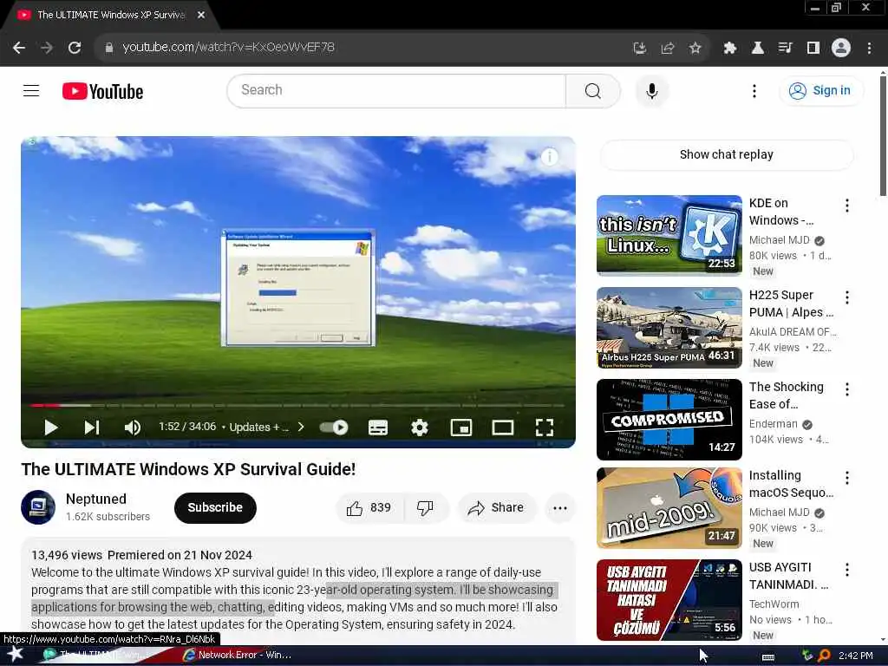The image size is (888, 666).
Task: Switch to 'Network Error' taskbar window
Action: coord(238,656)
